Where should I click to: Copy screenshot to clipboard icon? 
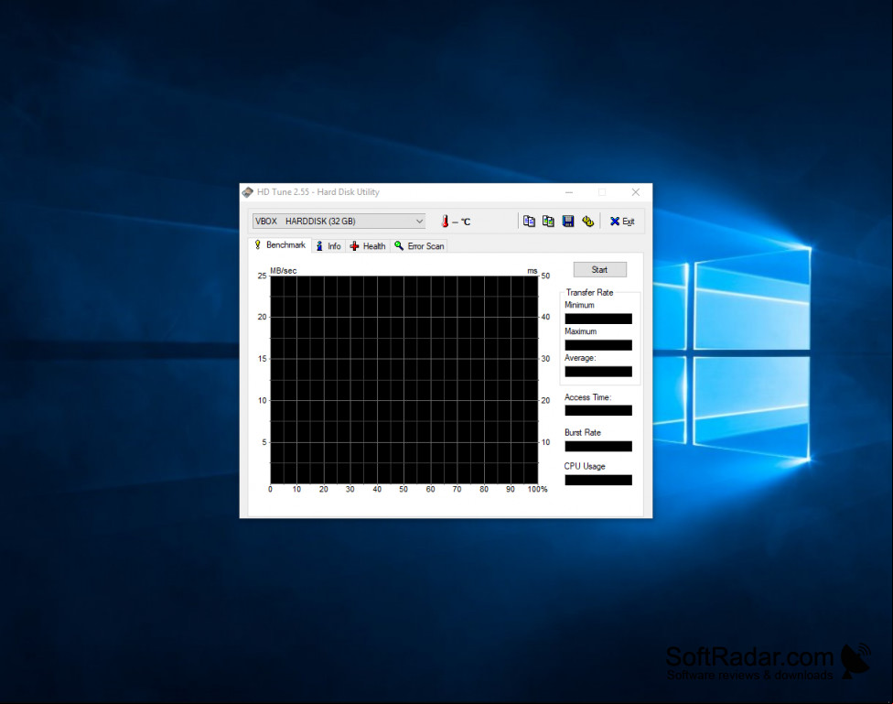[x=548, y=222]
